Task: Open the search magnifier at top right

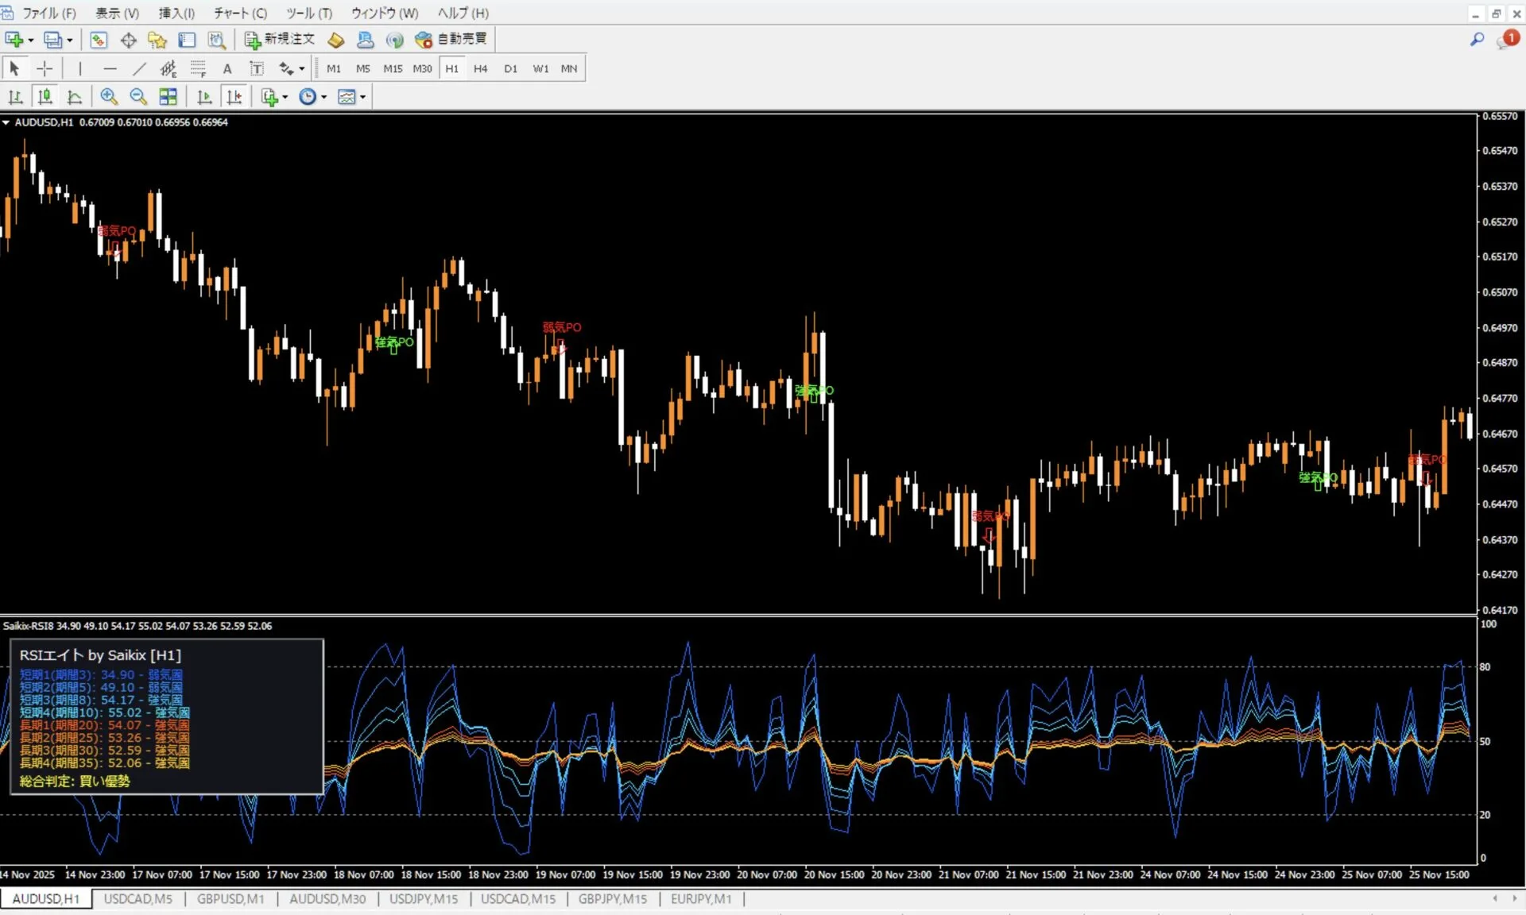Action: pos(1477,39)
